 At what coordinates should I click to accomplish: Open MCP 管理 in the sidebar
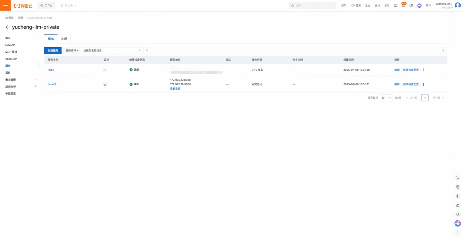(11, 52)
